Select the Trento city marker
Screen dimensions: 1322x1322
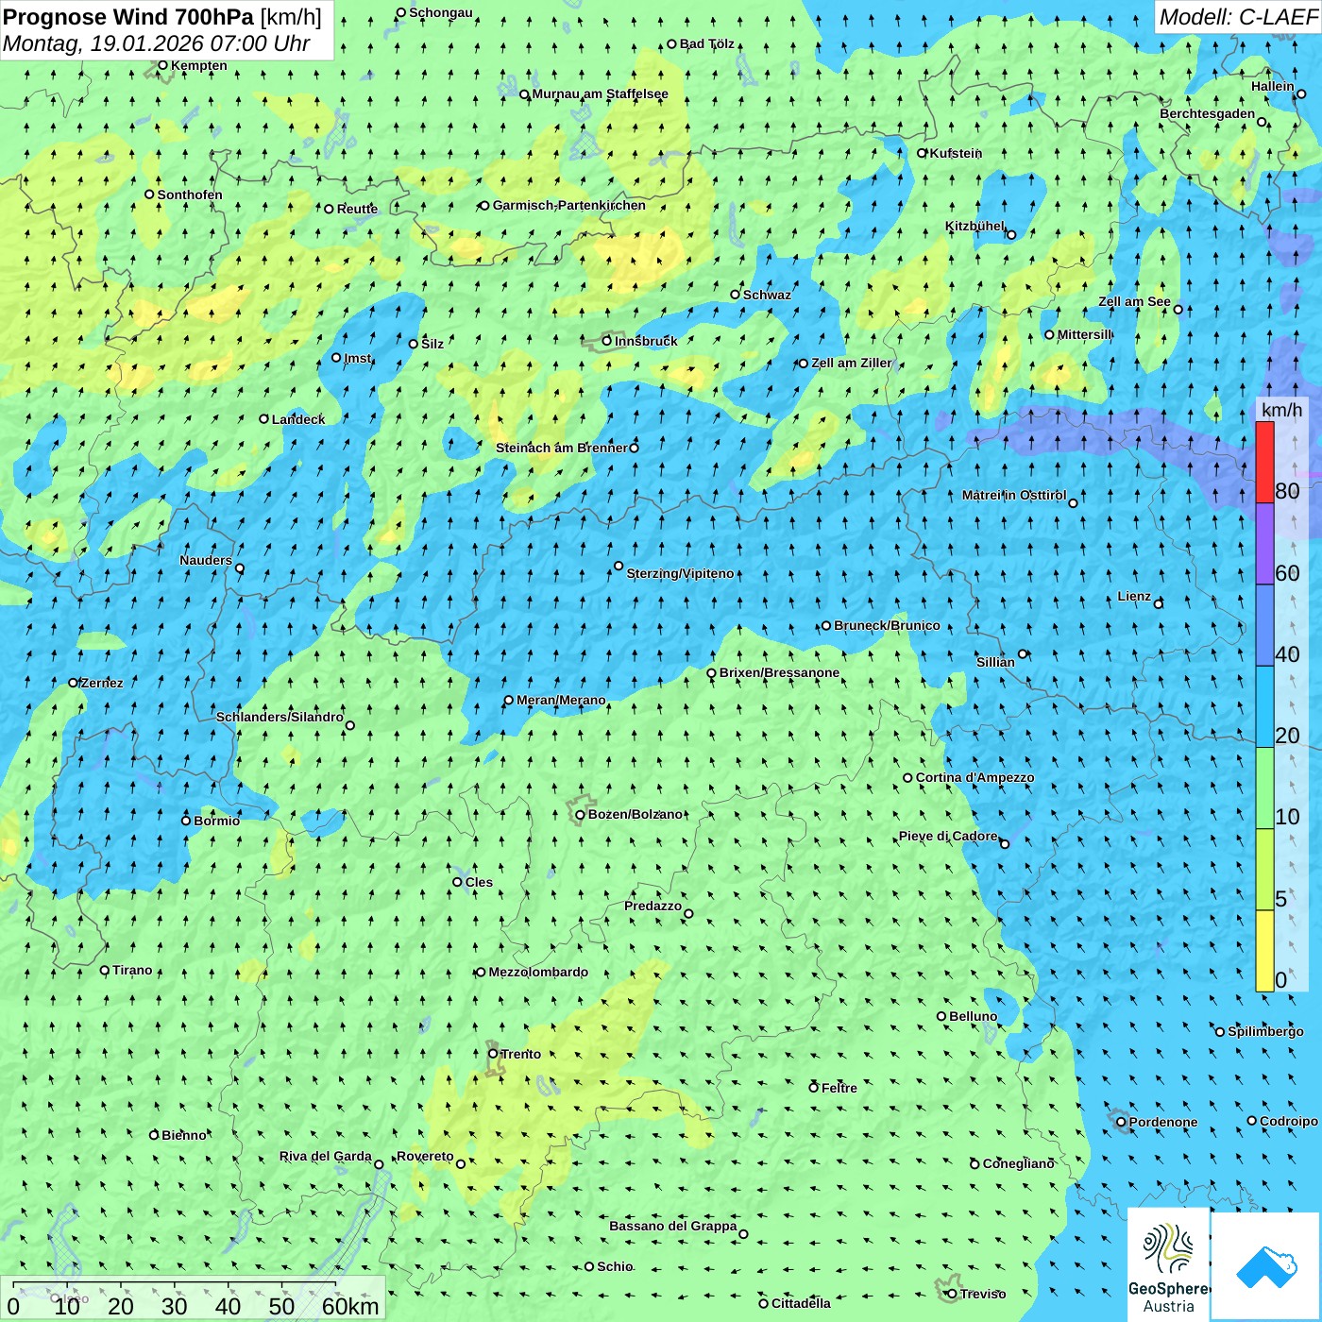click(x=493, y=1054)
